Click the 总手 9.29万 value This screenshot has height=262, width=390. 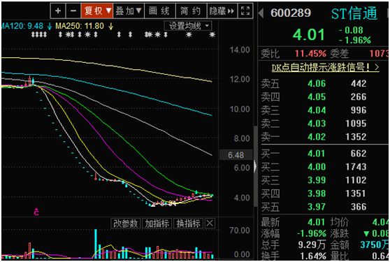coord(312,245)
